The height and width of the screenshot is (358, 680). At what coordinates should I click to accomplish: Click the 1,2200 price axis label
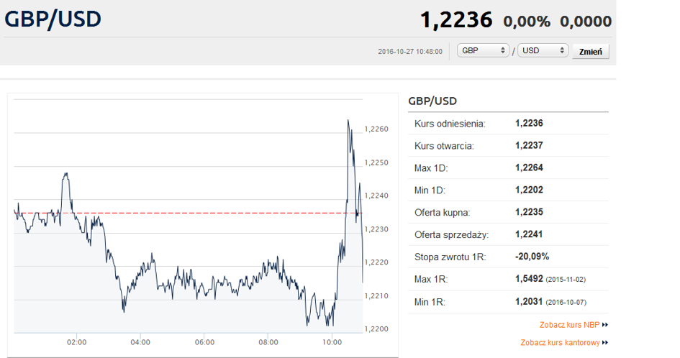(376, 329)
